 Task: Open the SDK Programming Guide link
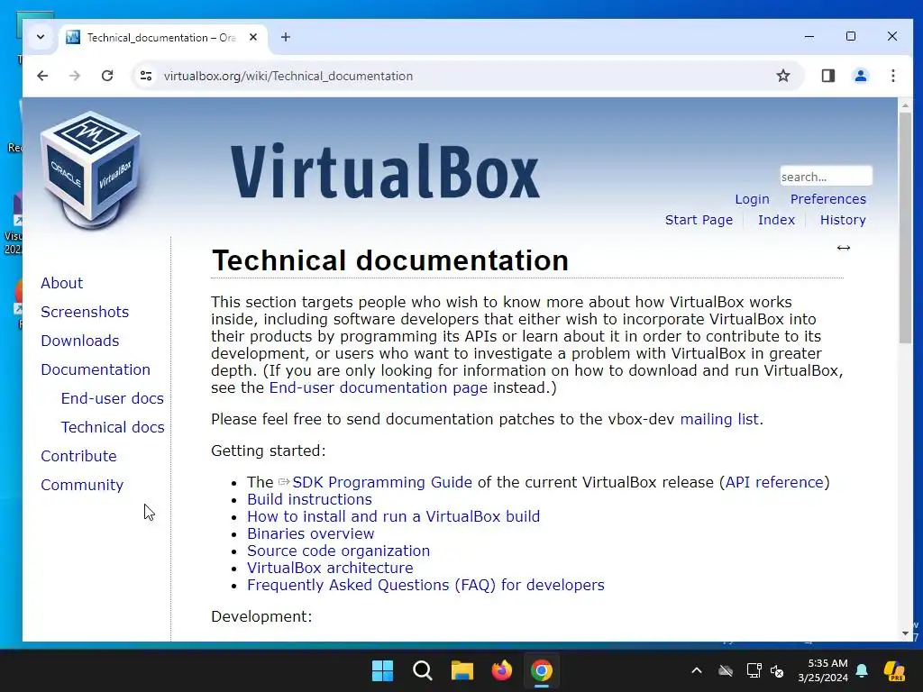(x=382, y=482)
